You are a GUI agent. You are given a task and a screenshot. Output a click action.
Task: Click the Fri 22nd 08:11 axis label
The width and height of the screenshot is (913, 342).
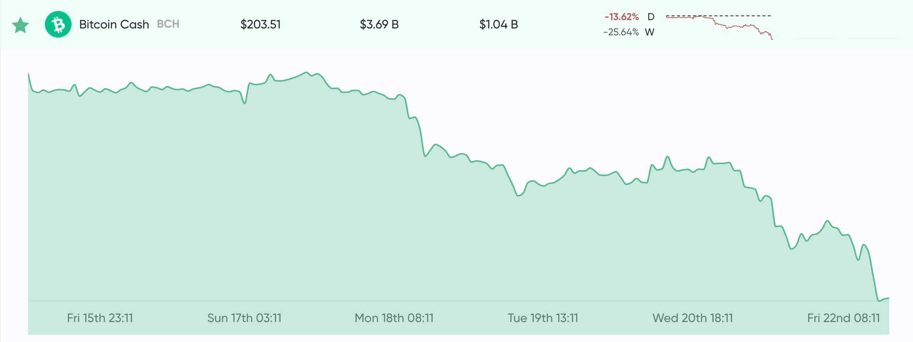(843, 318)
